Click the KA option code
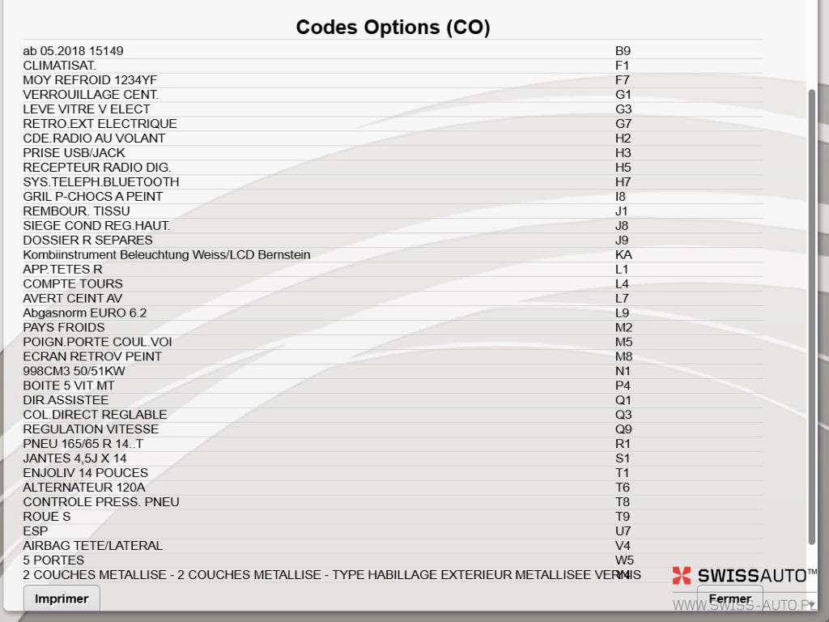 coord(623,255)
